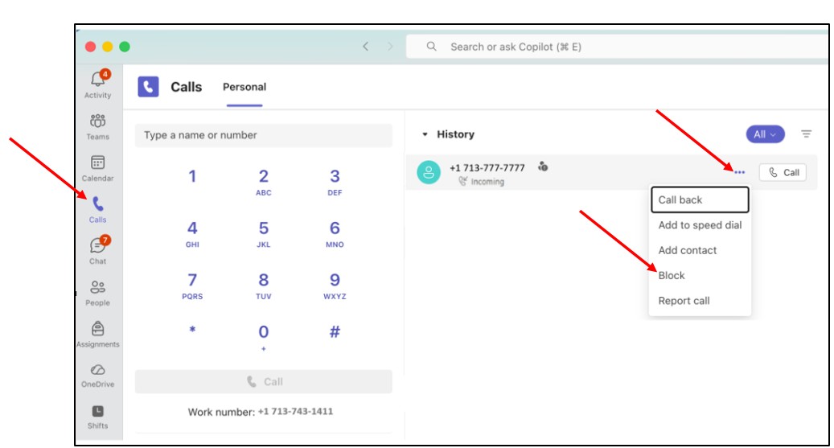Tap the star key on keypad
The height and width of the screenshot is (448, 834).
(192, 330)
